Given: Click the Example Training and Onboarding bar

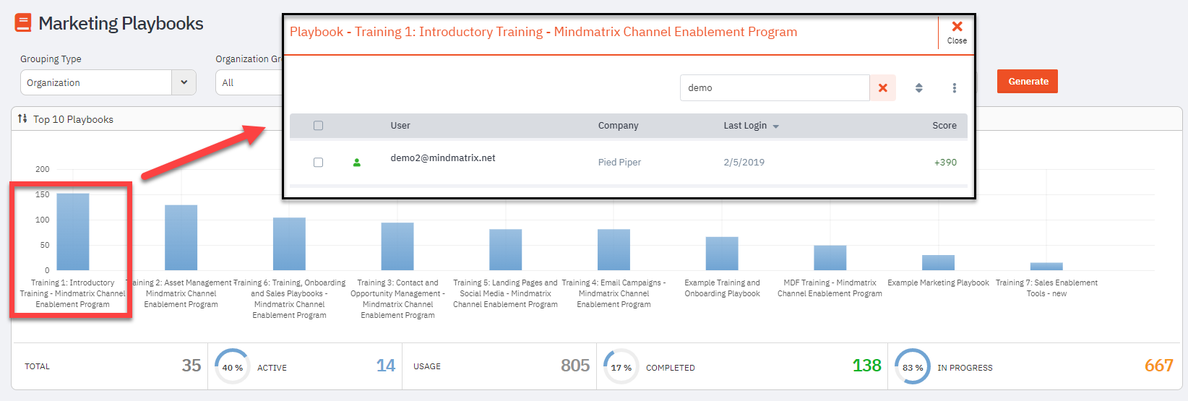Looking at the screenshot, I should 722,254.
